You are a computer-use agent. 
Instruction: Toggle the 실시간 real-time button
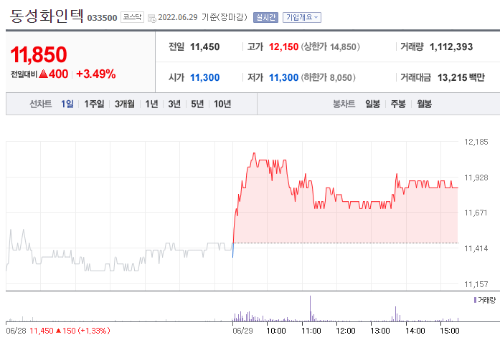[x=265, y=17]
